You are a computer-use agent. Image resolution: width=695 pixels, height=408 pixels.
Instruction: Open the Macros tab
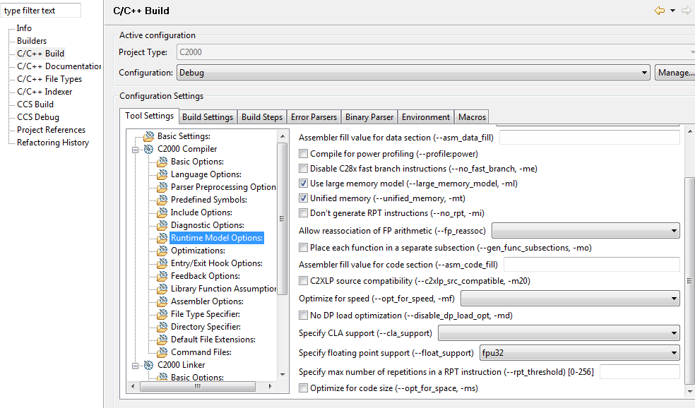coord(472,117)
